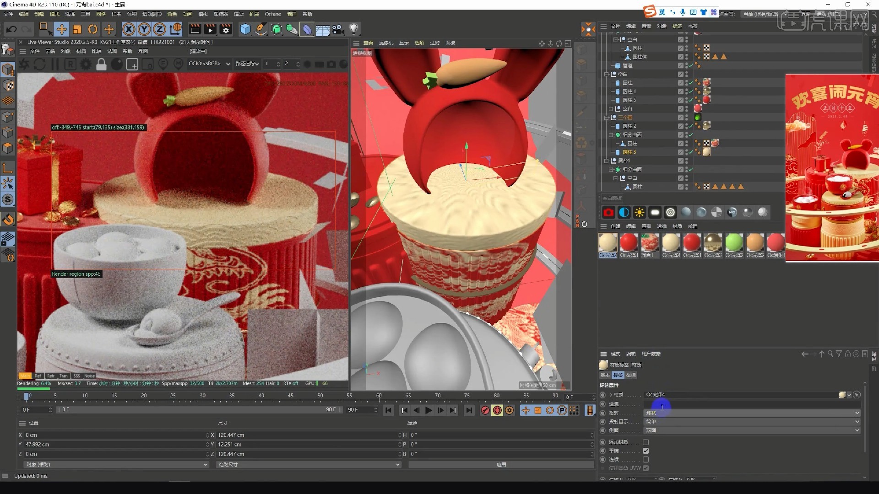This screenshot has height=494, width=879.
Task: Toggle visibility dots for 圆柱.5
Action: (686, 100)
